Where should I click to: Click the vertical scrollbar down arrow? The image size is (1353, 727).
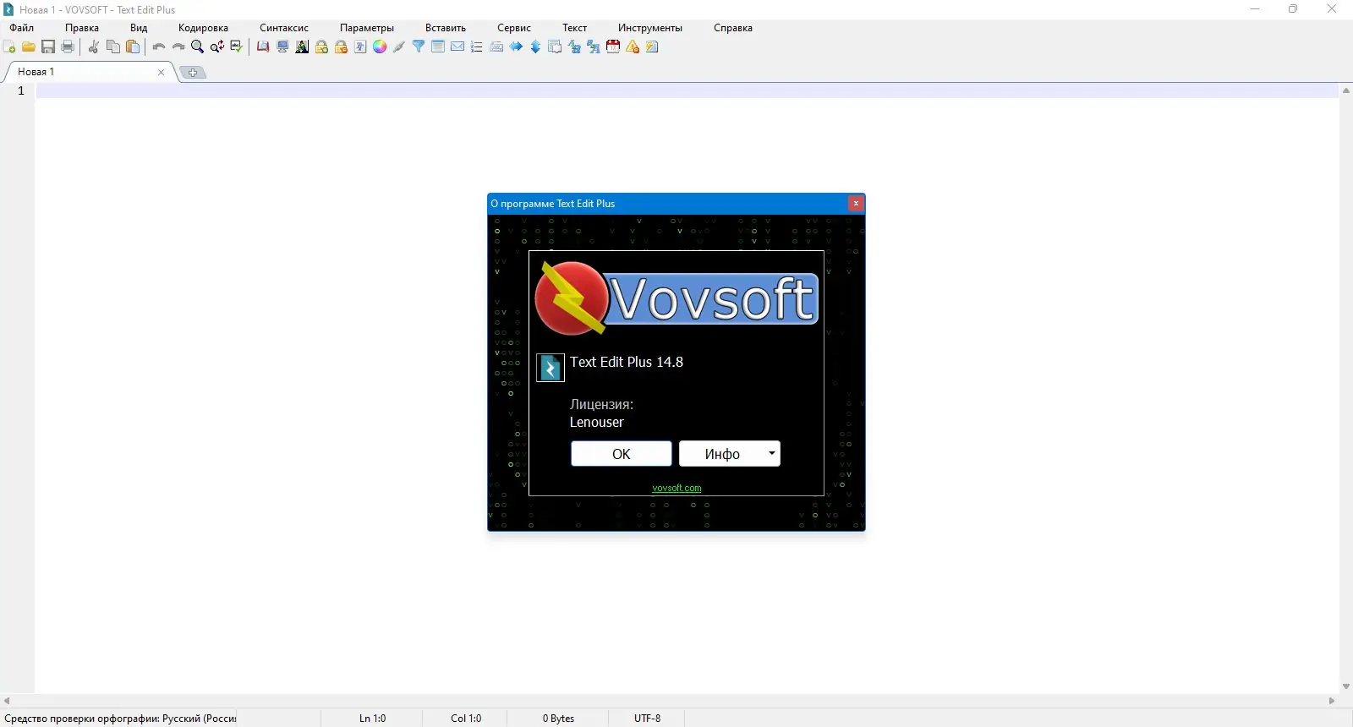click(x=1345, y=686)
